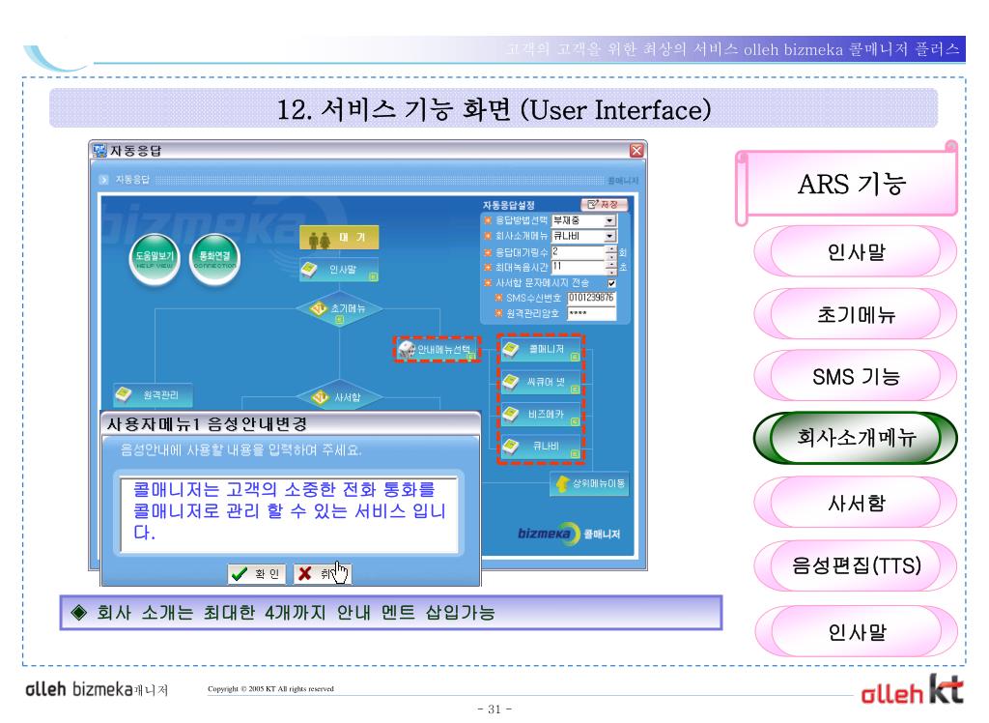Select the 인사말 pill below 음성편집(TTS)
Screen dimensions: 989x723
856,631
